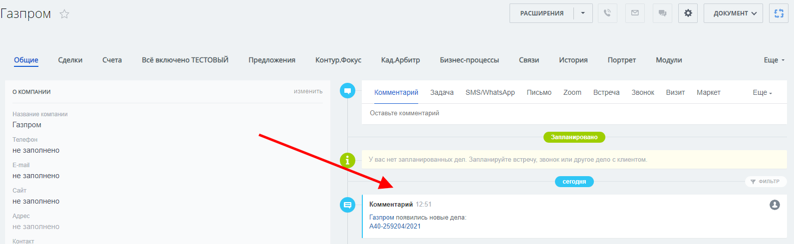Click the green info timeline icon
Viewport: 794px width, 244px height.
pos(347,160)
